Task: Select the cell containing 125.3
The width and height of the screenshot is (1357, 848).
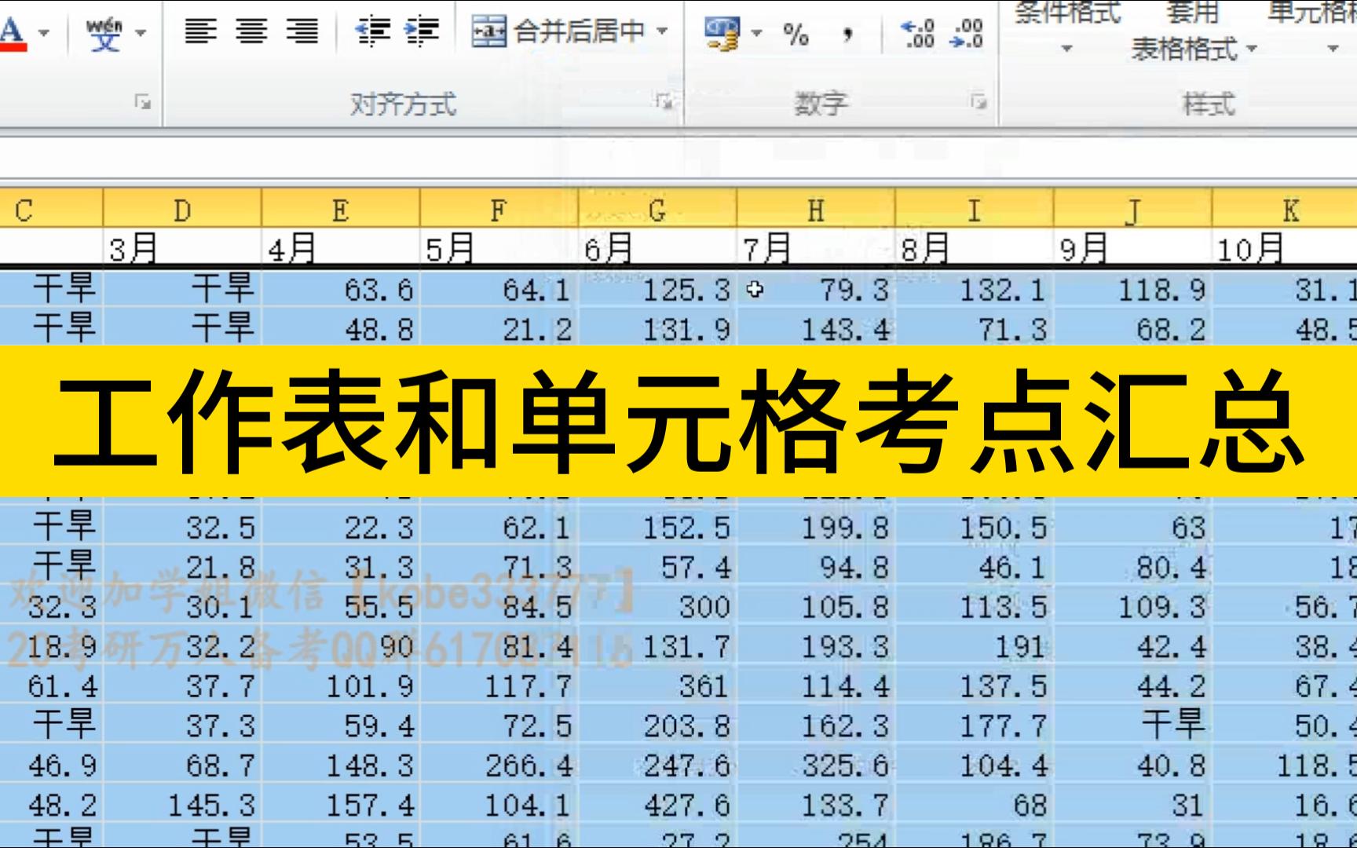Action: [658, 290]
